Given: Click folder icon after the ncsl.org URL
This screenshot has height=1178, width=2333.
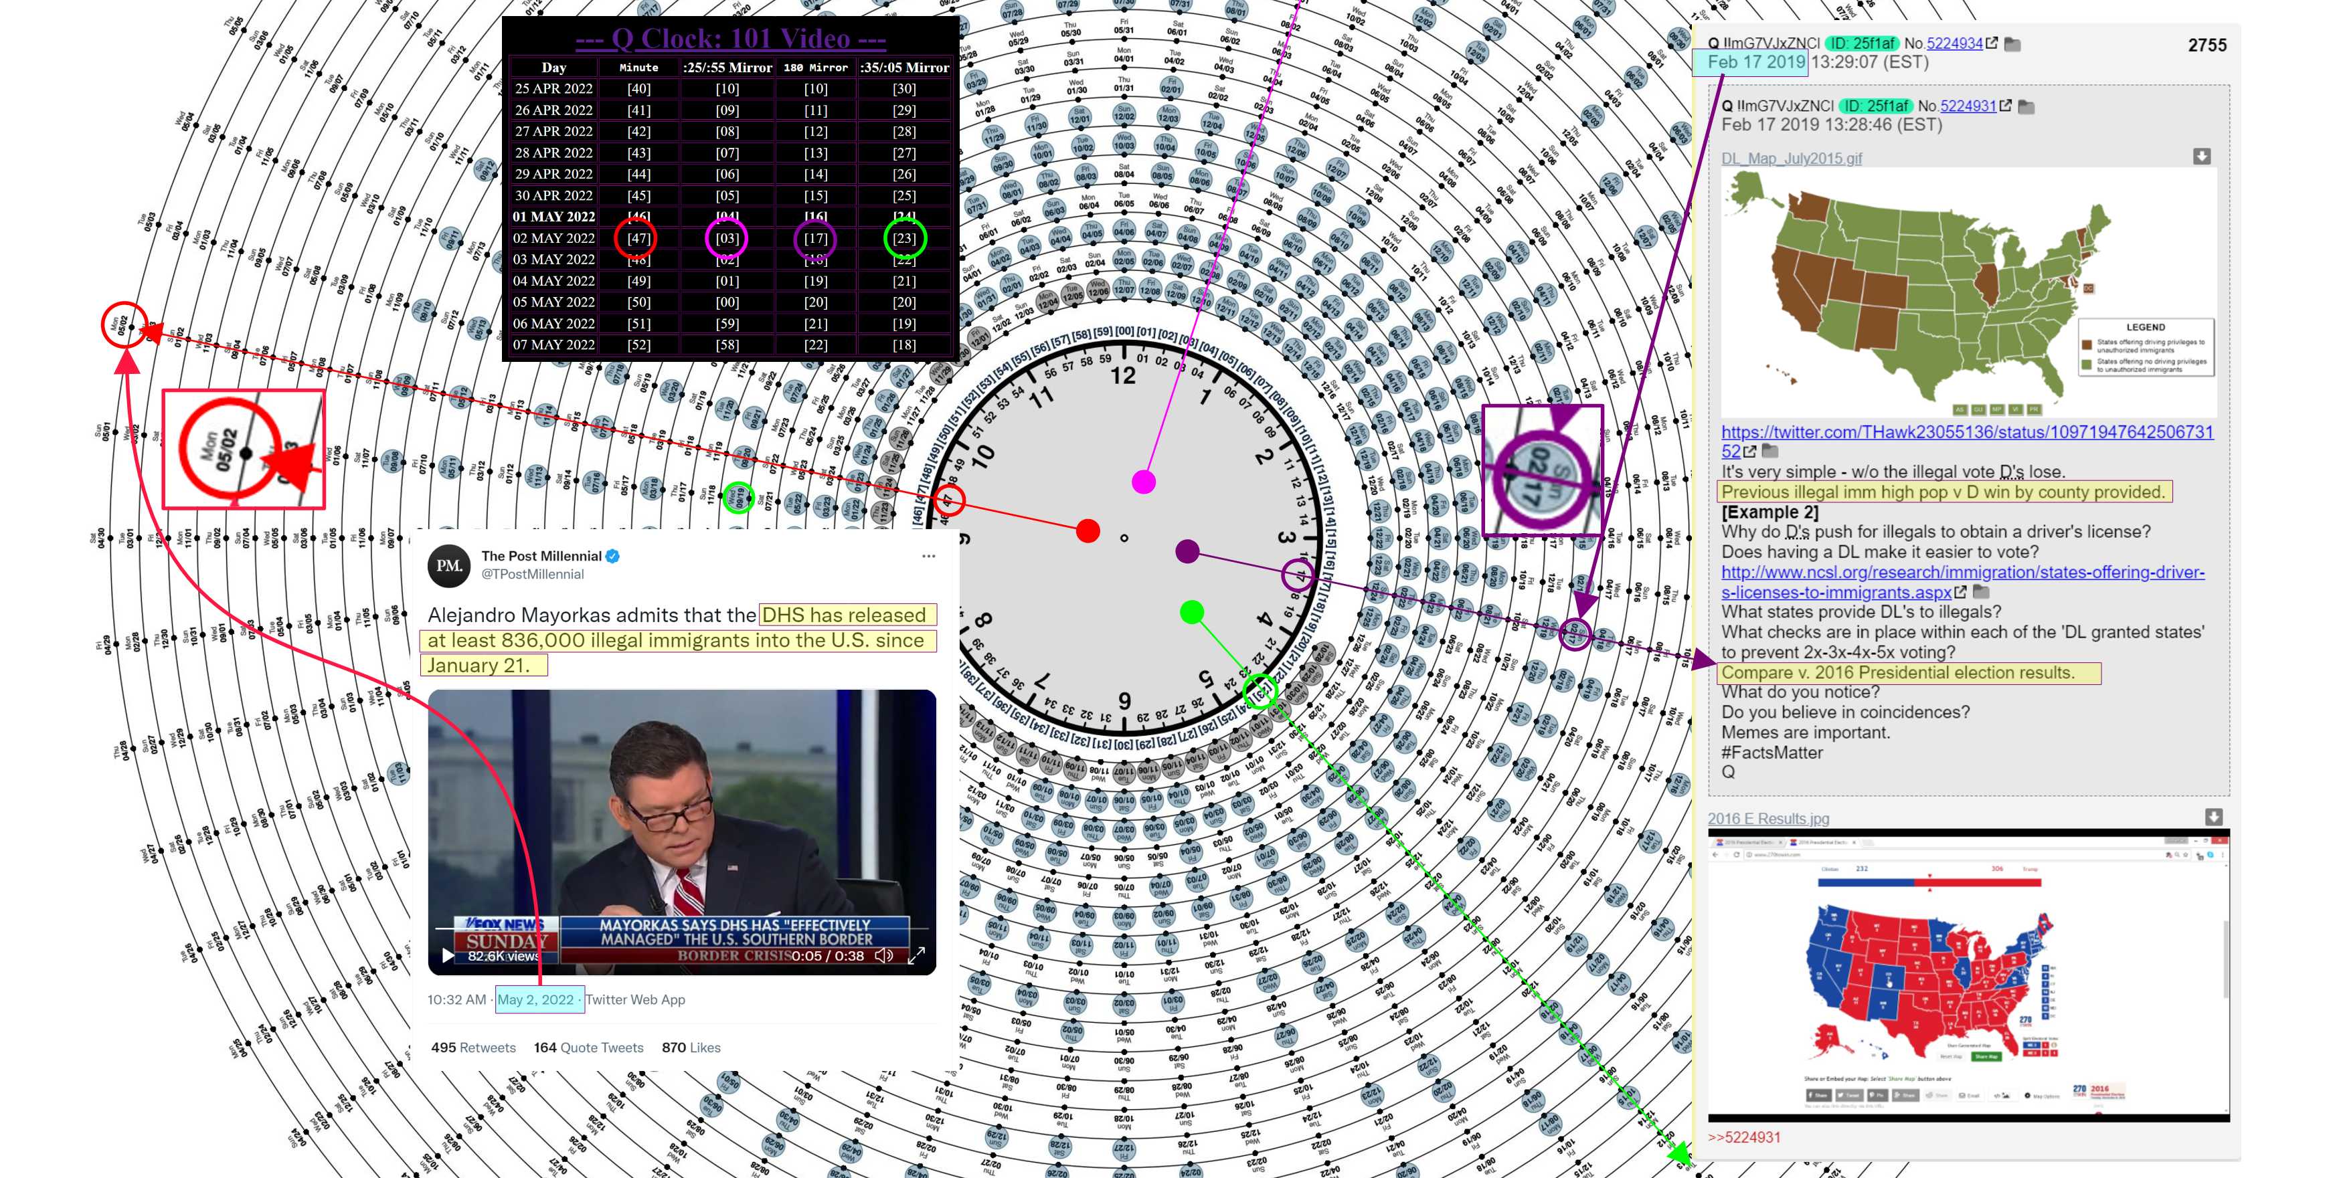Looking at the screenshot, I should (x=1981, y=592).
